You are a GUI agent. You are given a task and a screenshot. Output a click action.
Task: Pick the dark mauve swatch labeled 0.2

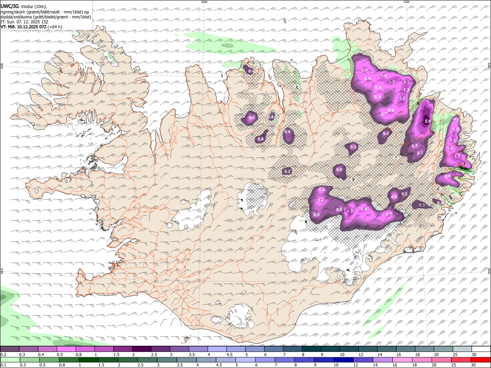pos(10,349)
